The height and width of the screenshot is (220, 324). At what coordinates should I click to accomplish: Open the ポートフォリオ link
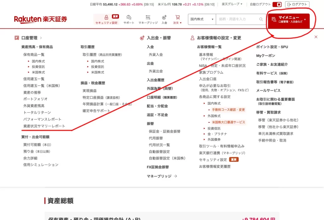tap(35, 99)
